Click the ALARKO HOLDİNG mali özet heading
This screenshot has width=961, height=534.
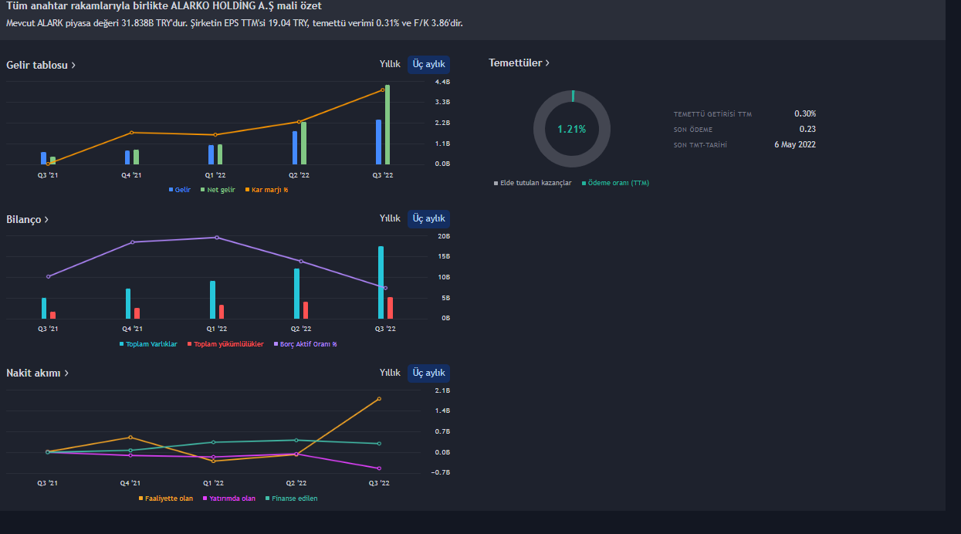tap(164, 6)
